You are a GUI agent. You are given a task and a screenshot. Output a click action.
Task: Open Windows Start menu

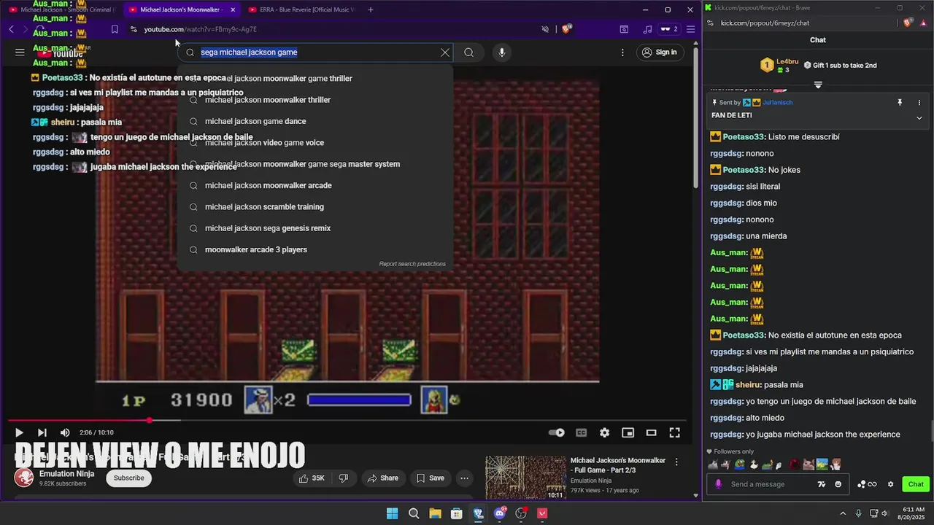coord(392,513)
